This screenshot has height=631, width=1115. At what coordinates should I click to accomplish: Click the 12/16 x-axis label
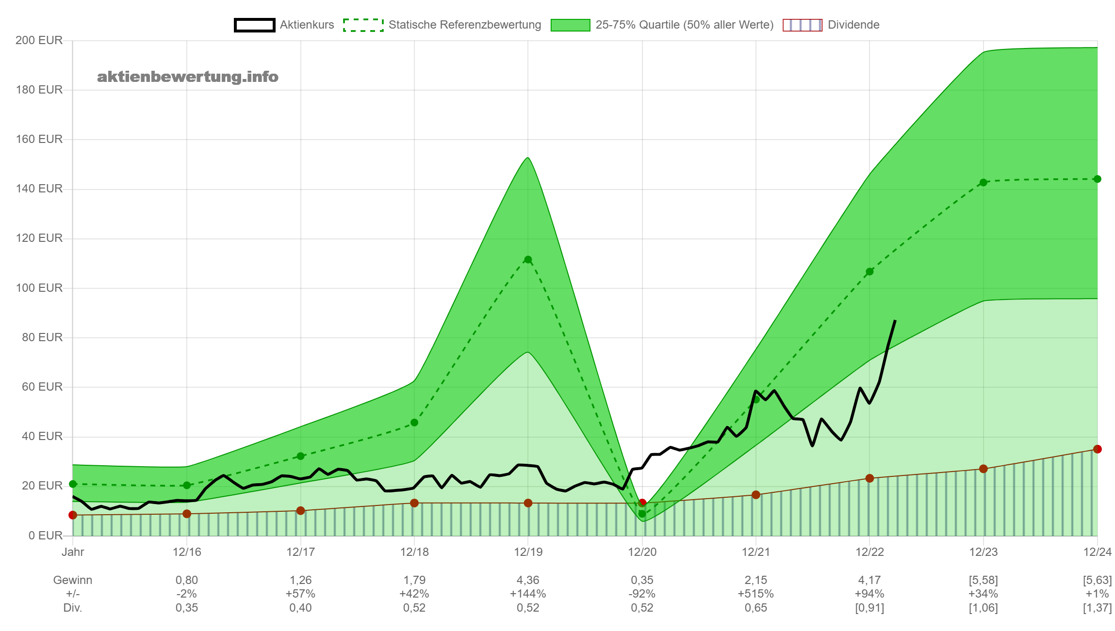pyautogui.click(x=187, y=552)
